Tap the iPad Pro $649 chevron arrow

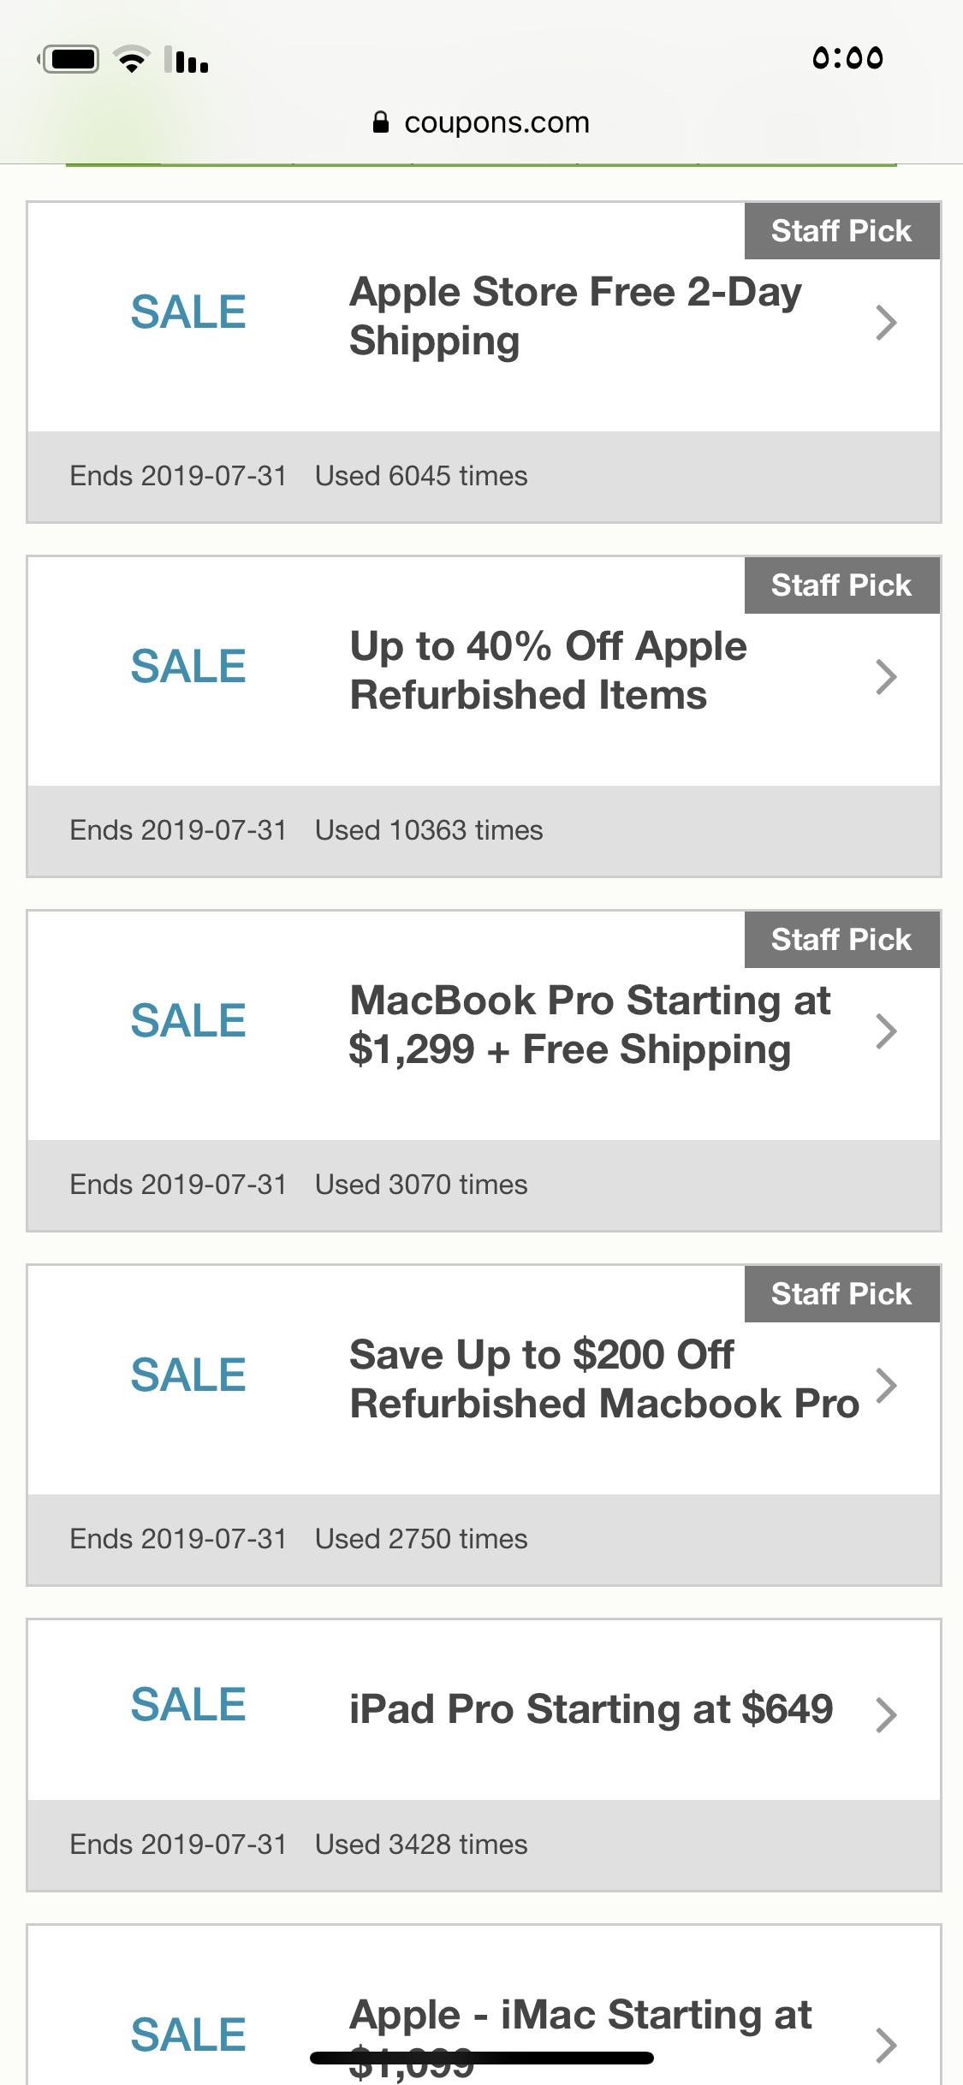[886, 1714]
